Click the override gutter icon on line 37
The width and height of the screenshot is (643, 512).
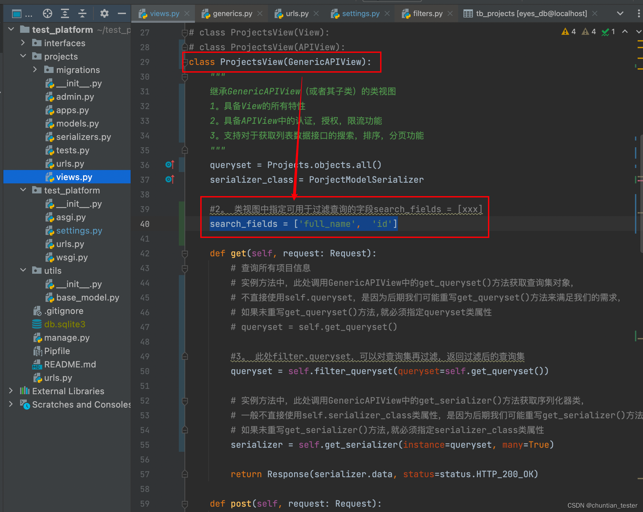[170, 179]
